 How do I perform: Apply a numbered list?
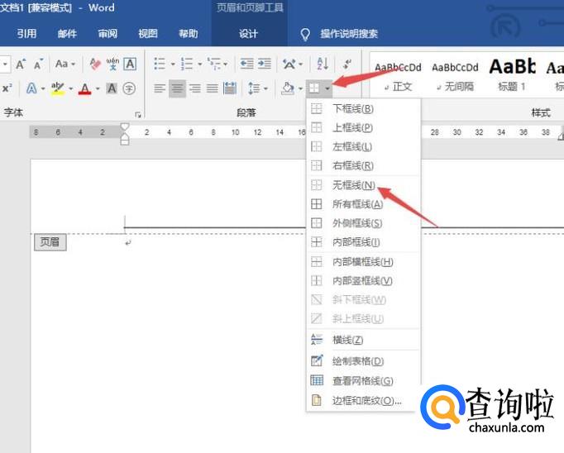(x=187, y=64)
